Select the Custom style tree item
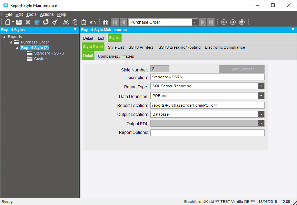 [x=41, y=59]
